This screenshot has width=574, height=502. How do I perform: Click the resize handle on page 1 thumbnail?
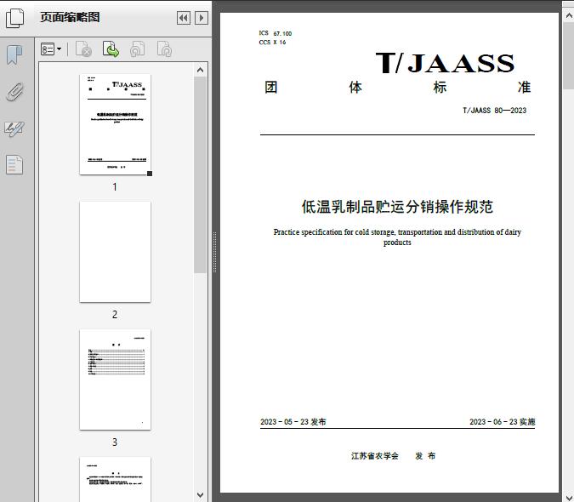(x=150, y=174)
